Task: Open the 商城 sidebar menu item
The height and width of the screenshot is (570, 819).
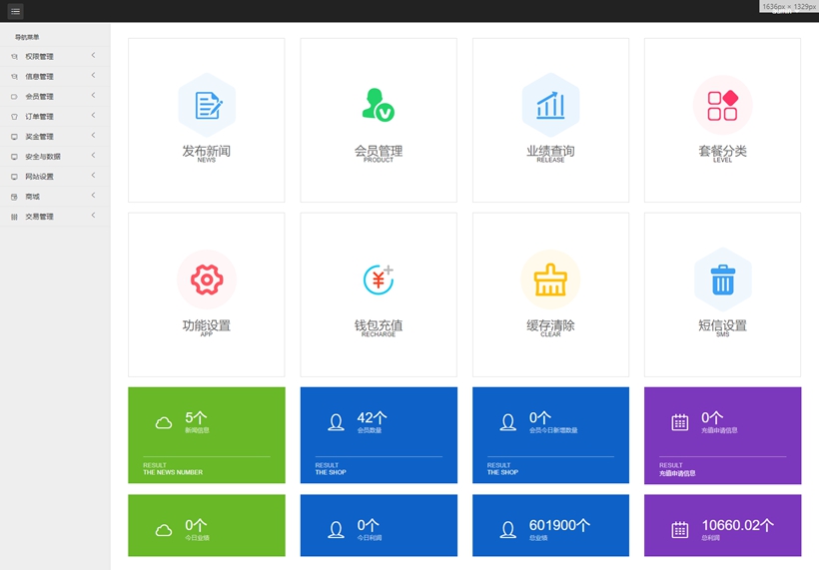Action: point(32,197)
